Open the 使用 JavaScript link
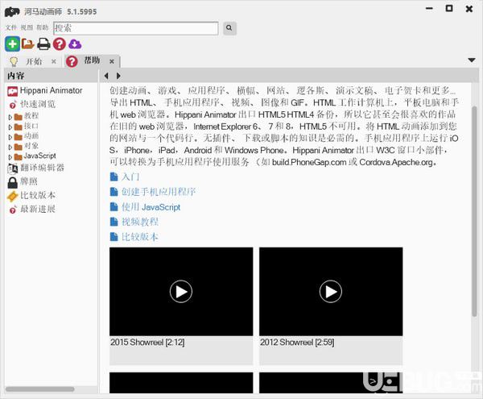This screenshot has width=483, height=399. click(151, 207)
